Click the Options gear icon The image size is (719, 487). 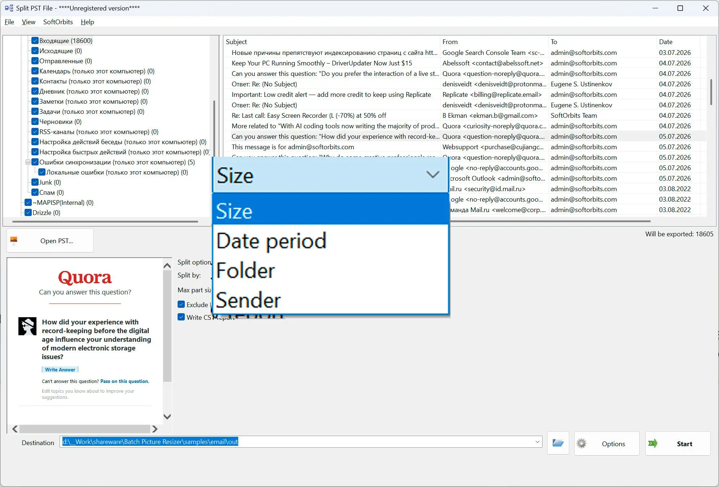(x=581, y=443)
